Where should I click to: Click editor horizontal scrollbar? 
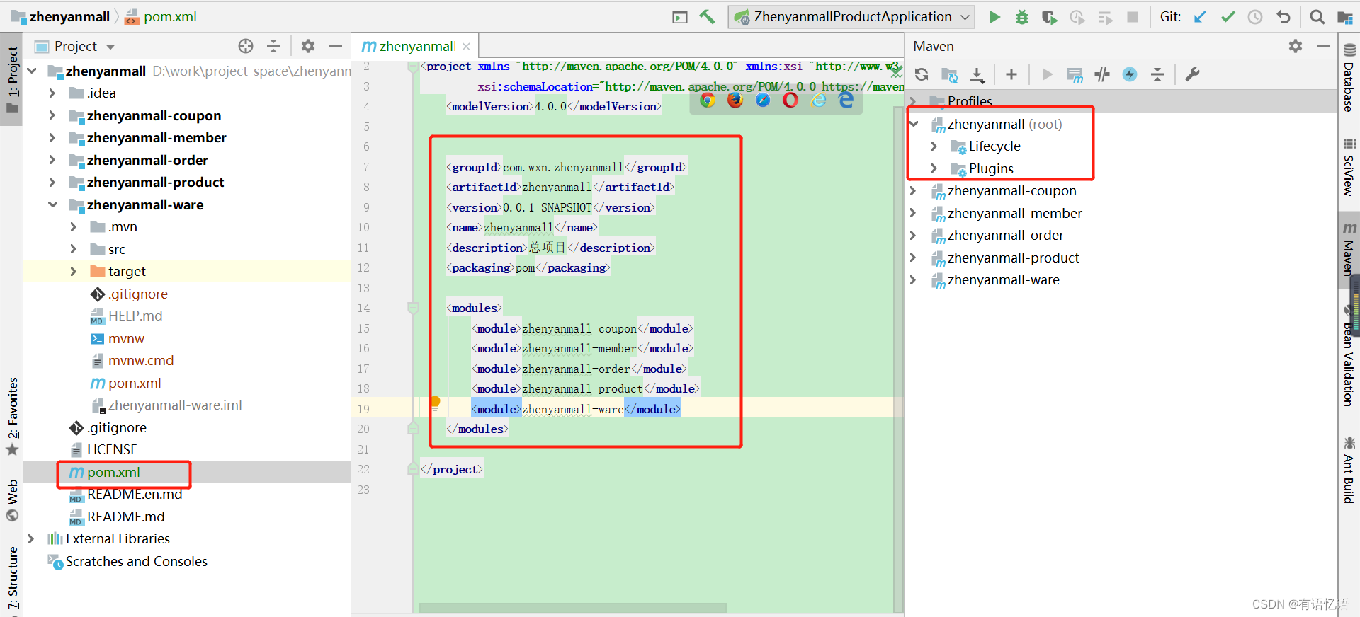click(572, 608)
